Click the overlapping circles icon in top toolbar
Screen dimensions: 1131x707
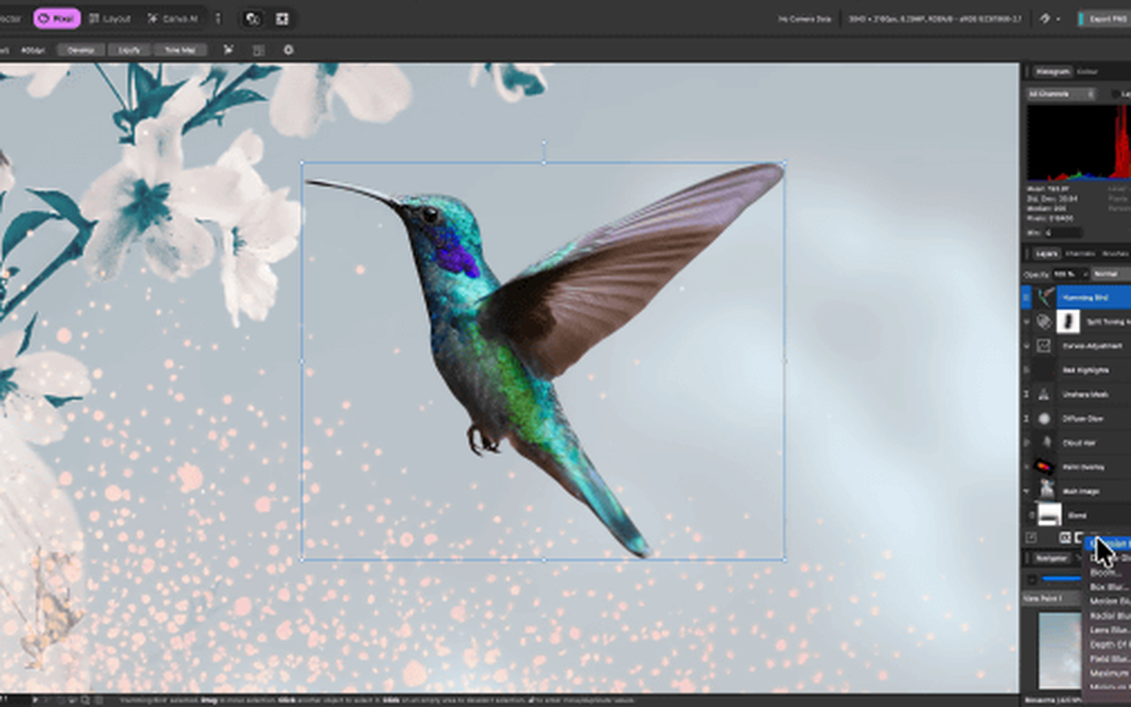tap(253, 19)
